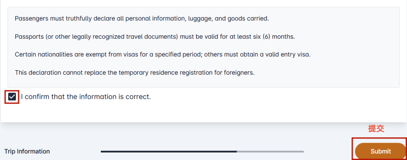Click the gray unfilled end of the progress bar
Image resolution: width=407 pixels, height=160 pixels.
tap(270, 151)
